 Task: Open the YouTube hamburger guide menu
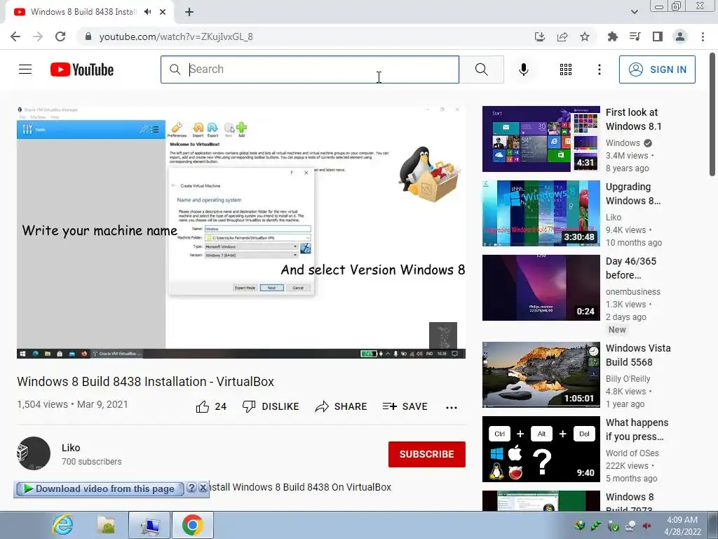(25, 69)
